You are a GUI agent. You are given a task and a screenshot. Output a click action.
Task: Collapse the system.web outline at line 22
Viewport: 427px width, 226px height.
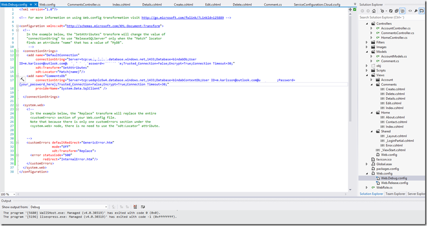[17, 105]
